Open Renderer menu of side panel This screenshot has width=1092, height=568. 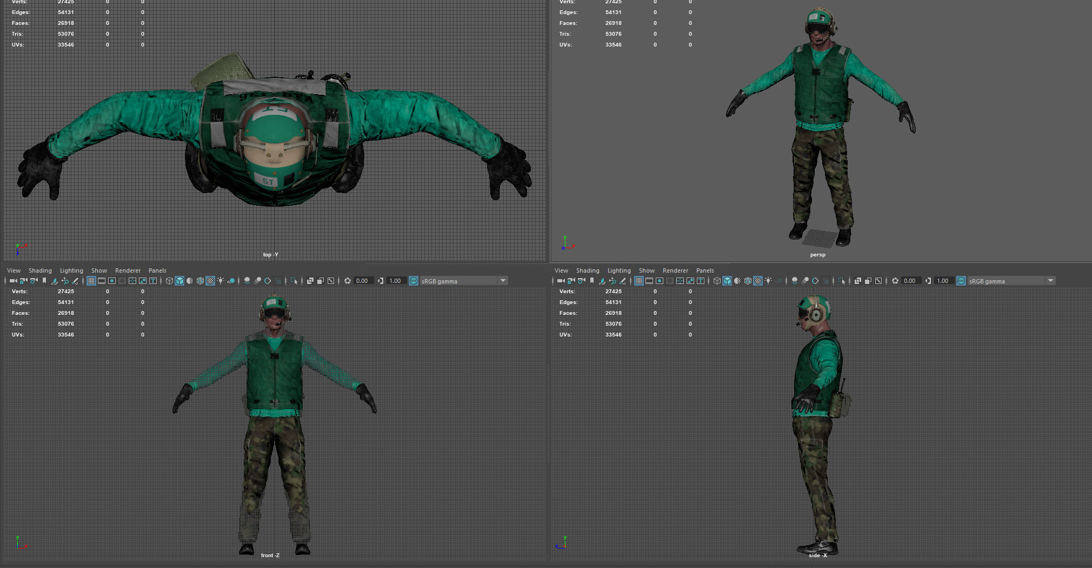click(675, 270)
